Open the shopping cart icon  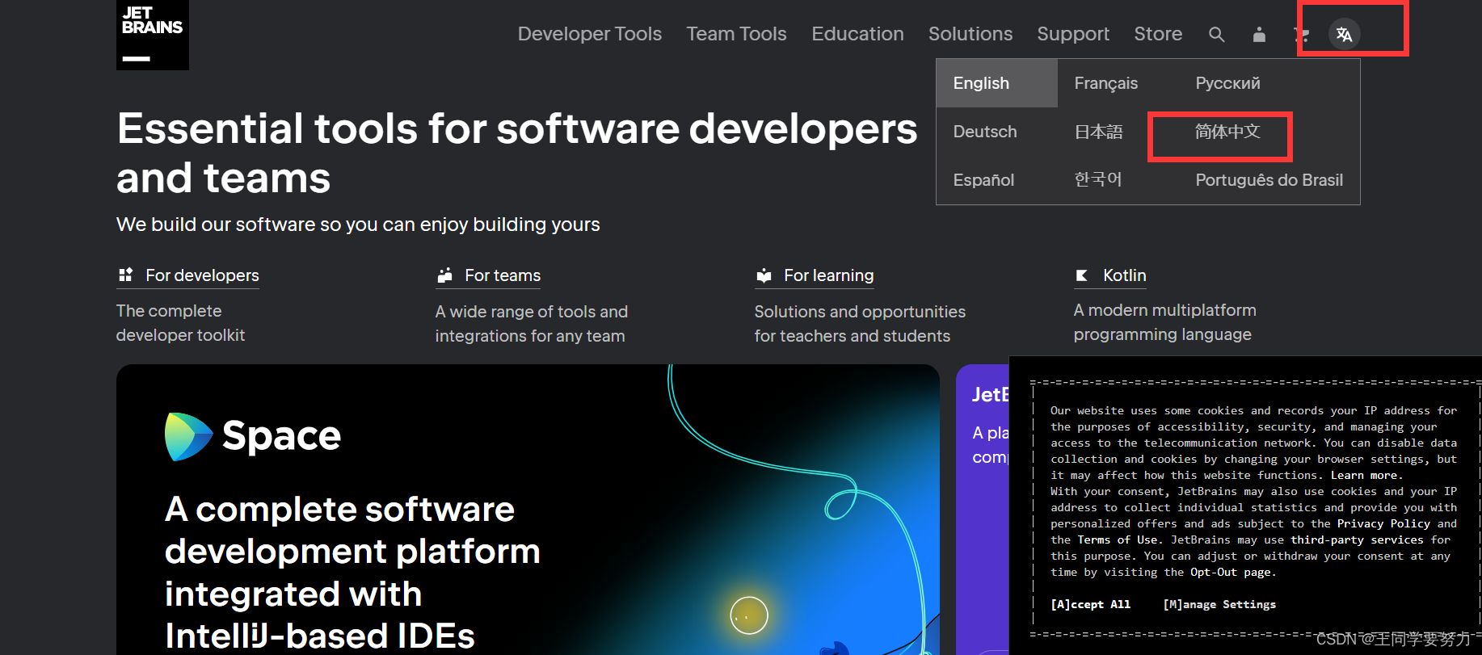pos(1300,34)
